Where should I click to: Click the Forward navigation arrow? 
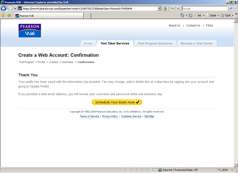[10, 8]
